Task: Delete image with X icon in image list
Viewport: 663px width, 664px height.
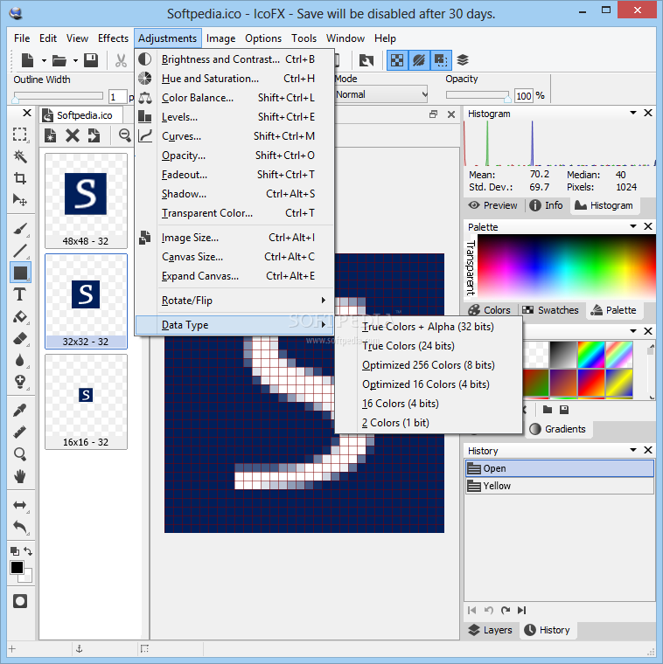Action: point(73,135)
